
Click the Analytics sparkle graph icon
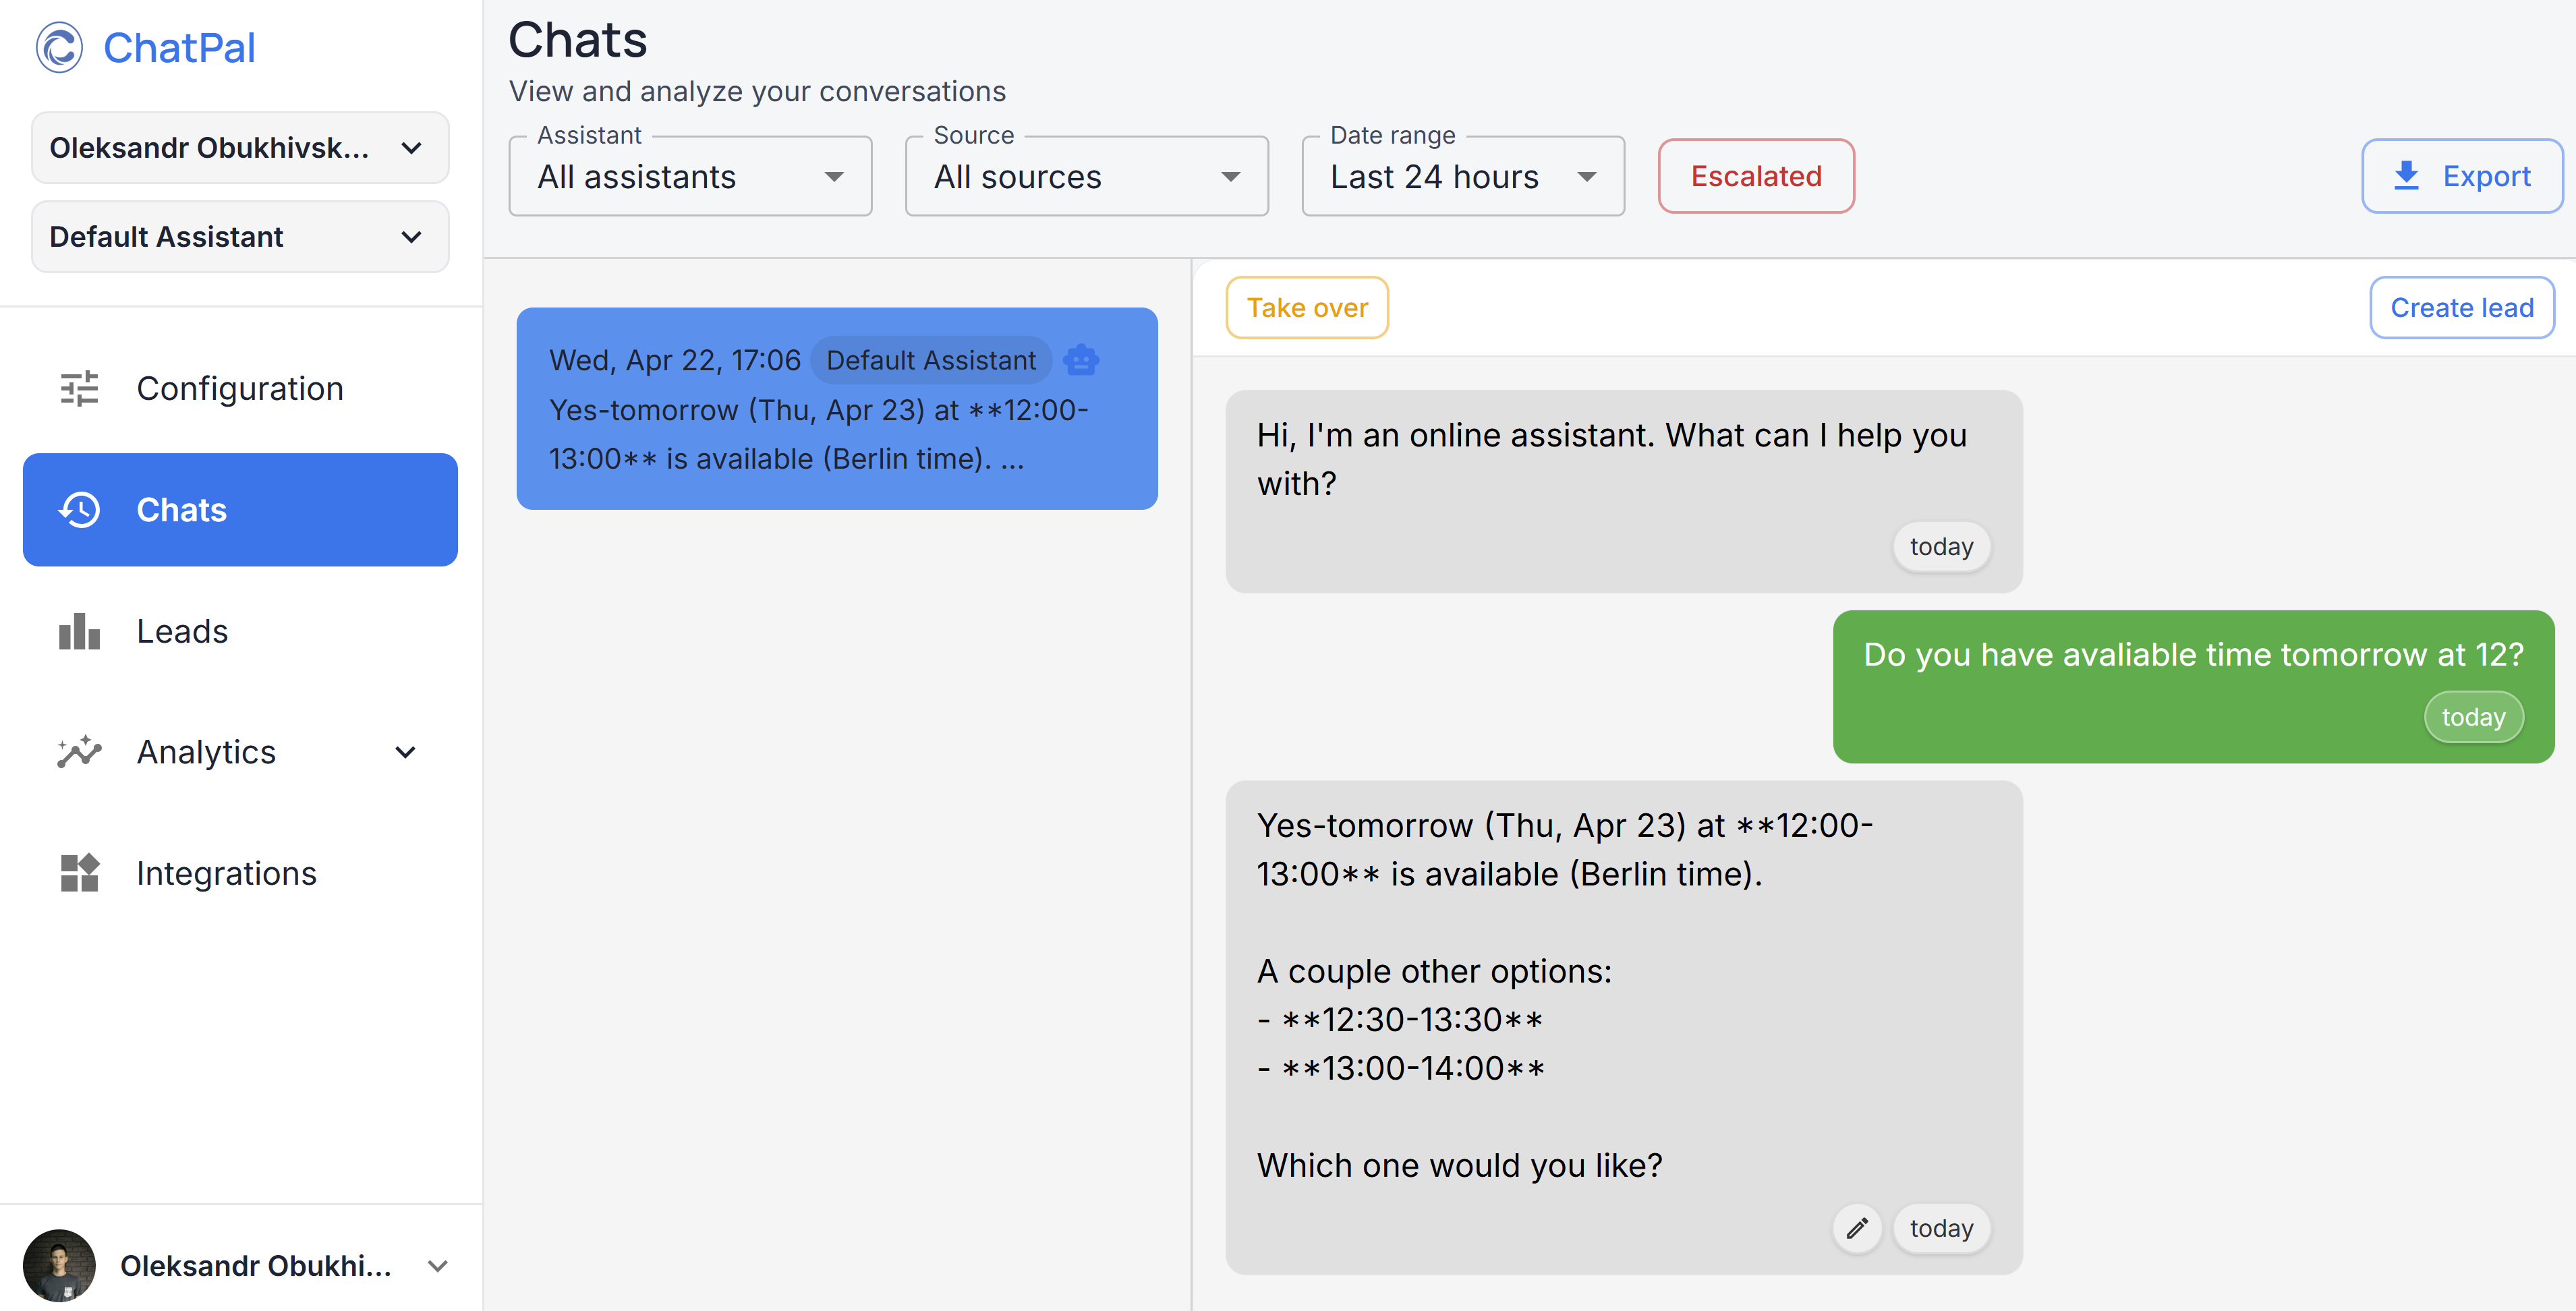pyautogui.click(x=79, y=751)
